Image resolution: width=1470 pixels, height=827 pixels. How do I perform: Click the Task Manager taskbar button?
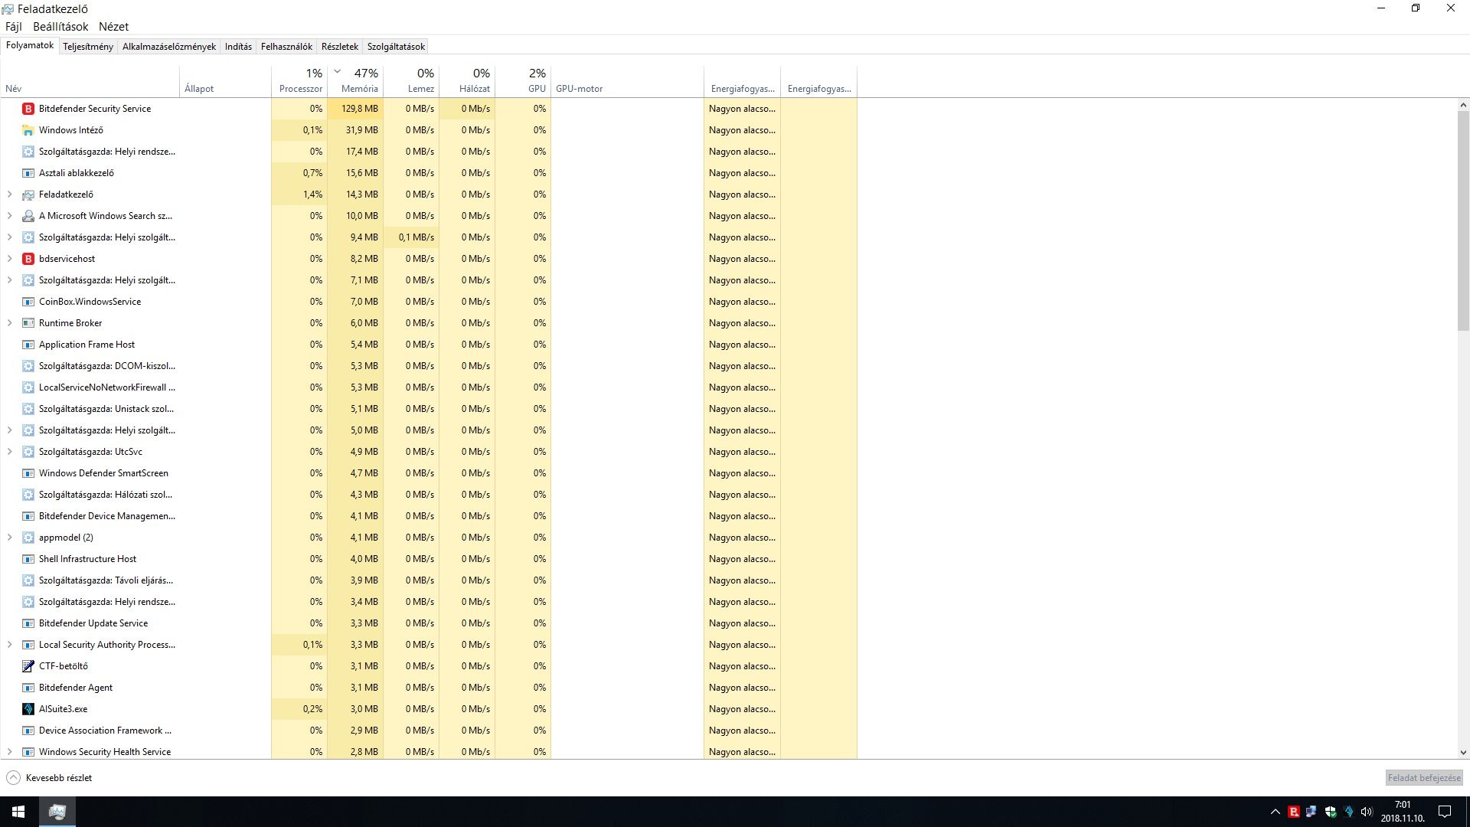(57, 812)
